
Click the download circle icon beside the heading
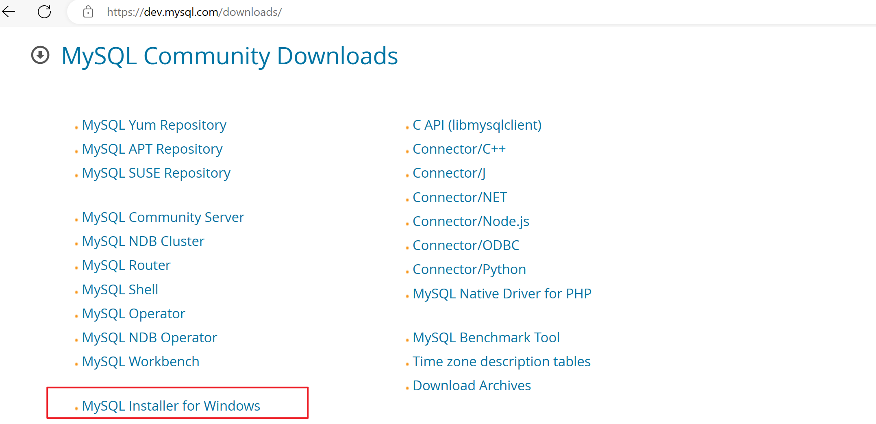pyautogui.click(x=40, y=55)
